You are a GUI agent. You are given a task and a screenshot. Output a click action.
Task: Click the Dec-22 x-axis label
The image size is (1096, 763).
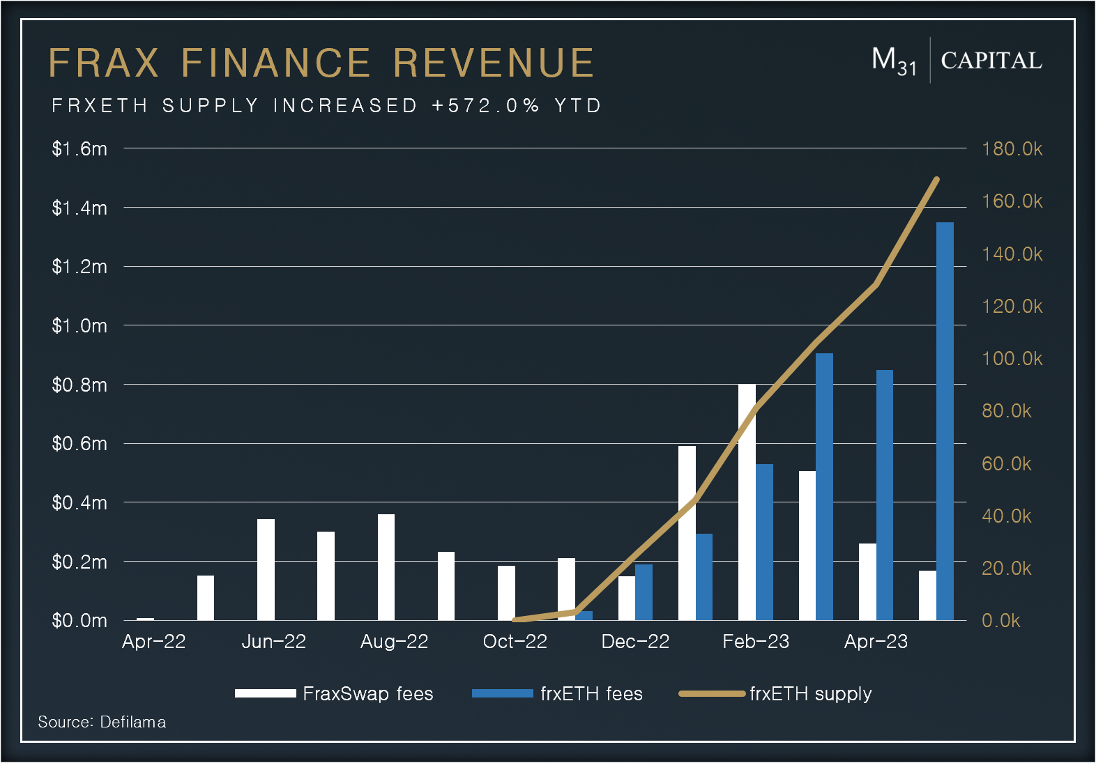coord(635,642)
